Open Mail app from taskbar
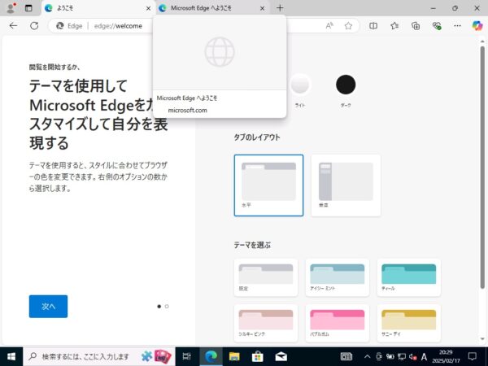 coord(281,356)
